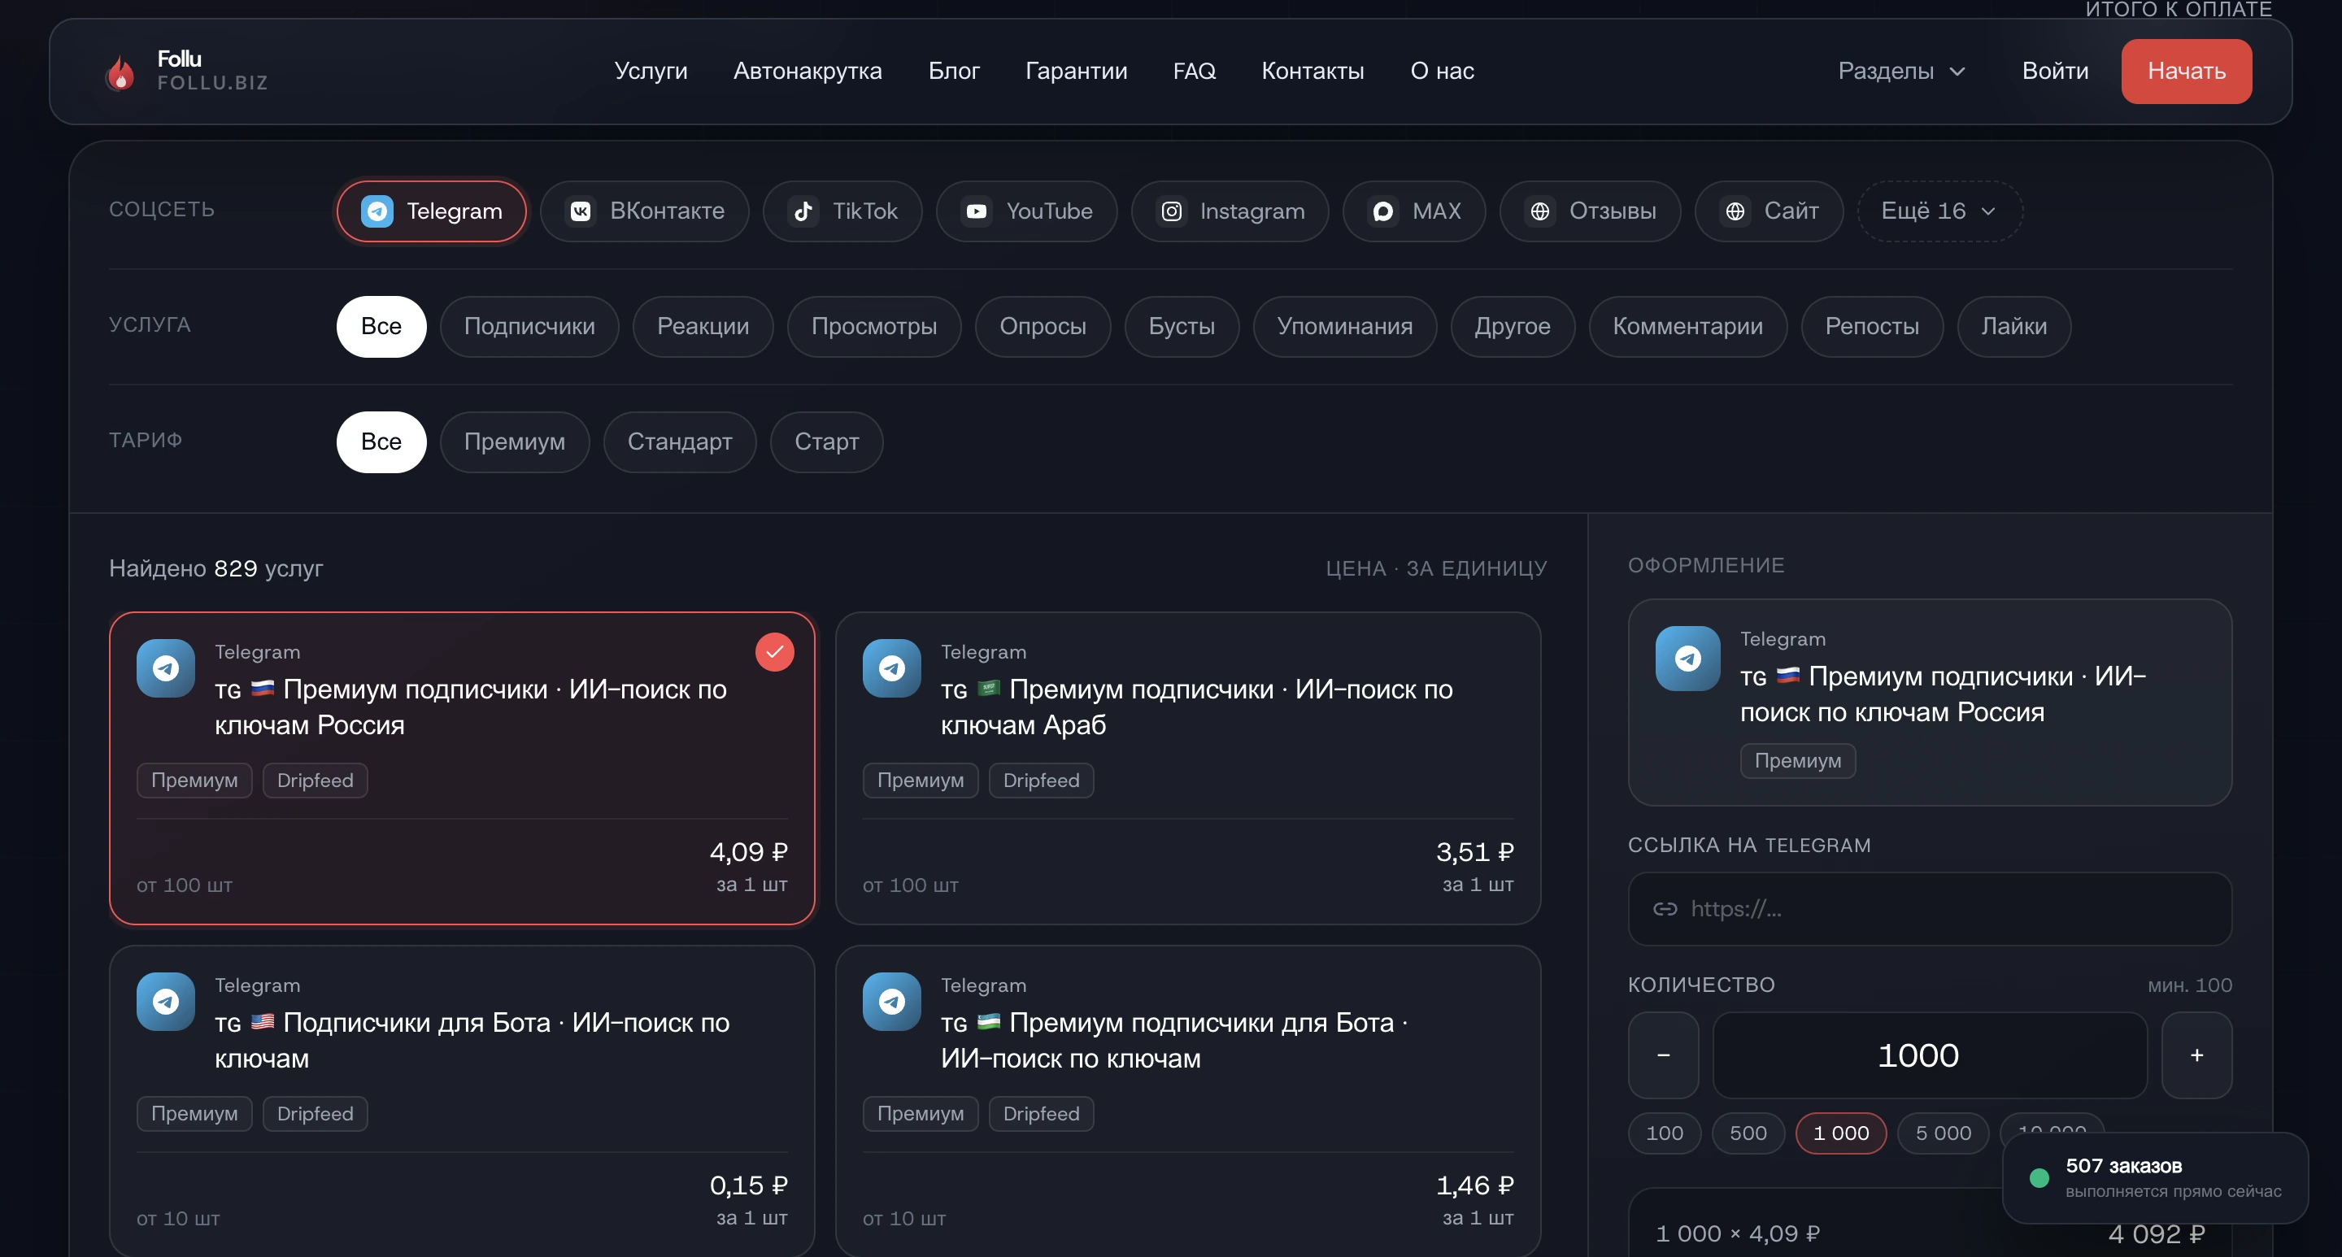The image size is (2342, 1257).
Task: Select Лайки service filter
Action: [2013, 326]
